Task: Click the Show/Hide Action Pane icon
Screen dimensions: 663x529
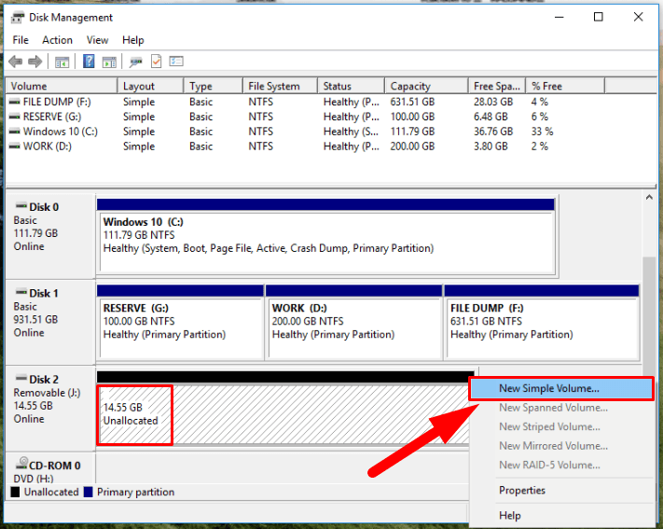Action: 109,63
